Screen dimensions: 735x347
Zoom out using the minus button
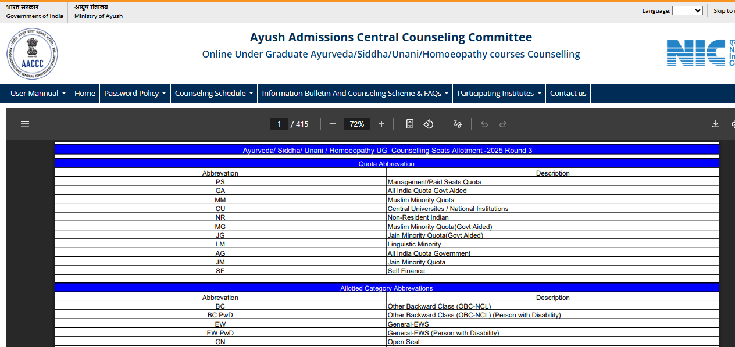pyautogui.click(x=332, y=124)
